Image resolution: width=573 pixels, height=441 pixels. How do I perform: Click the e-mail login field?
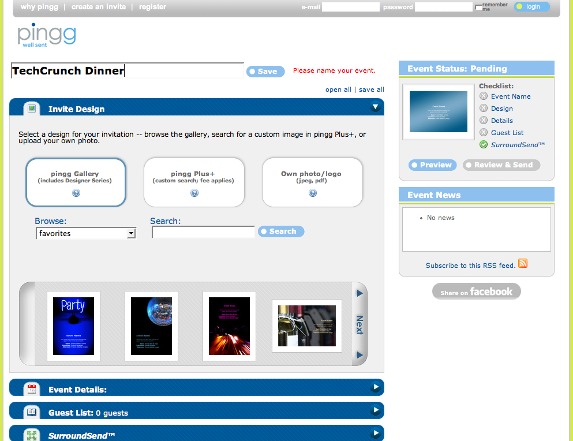point(350,7)
